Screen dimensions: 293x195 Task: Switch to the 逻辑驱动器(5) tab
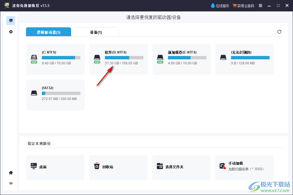(x=48, y=32)
